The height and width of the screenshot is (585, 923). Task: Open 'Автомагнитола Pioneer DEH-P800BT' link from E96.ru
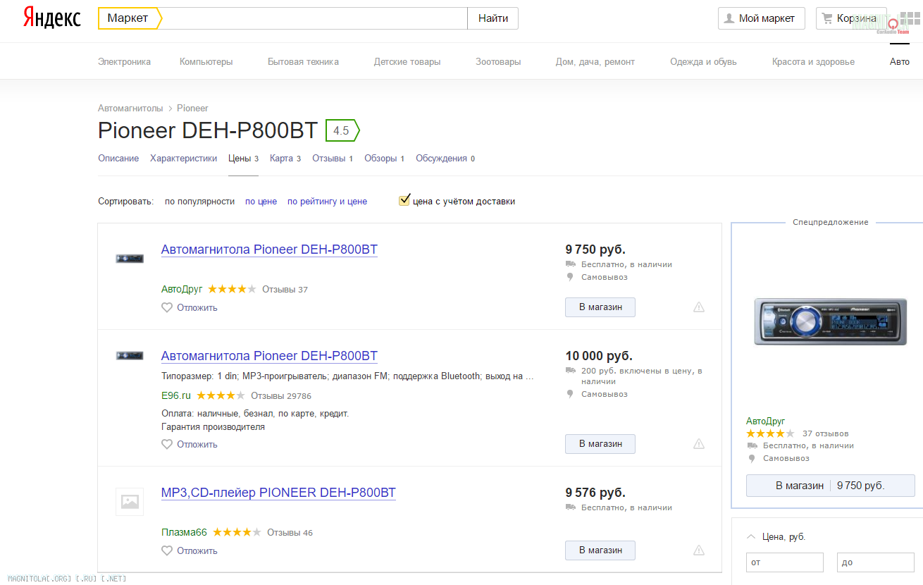[269, 356]
